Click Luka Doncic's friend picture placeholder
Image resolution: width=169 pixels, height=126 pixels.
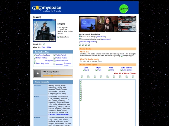126,70
